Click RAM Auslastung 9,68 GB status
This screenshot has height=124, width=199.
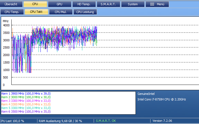60,121
